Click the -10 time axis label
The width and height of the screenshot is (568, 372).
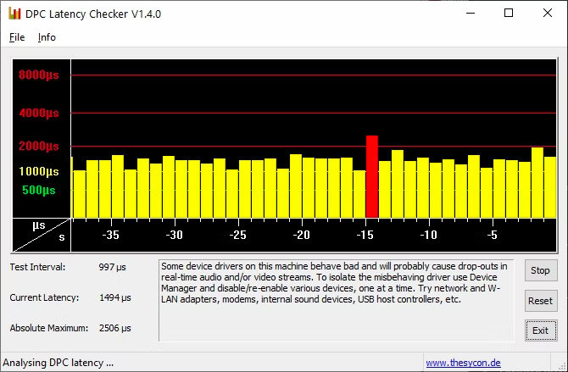tap(428, 235)
